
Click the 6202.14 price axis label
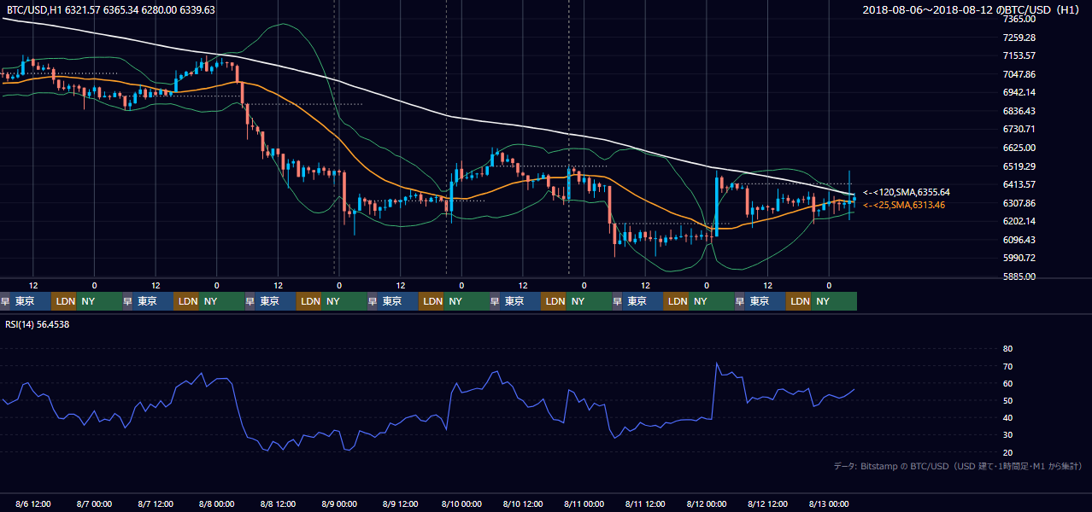[x=1019, y=221]
